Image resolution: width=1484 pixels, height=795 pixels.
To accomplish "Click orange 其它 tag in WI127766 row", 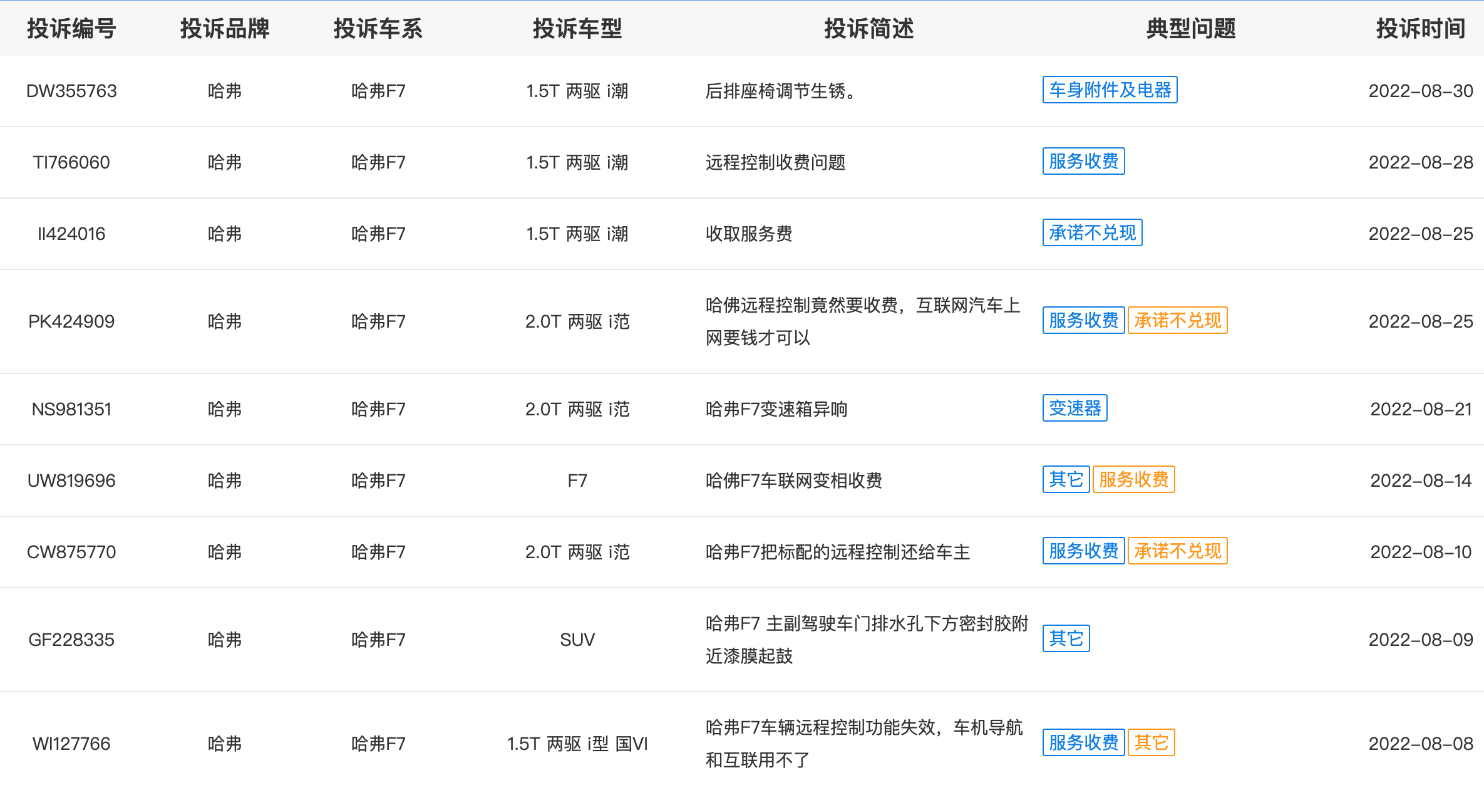I will 1151,743.
